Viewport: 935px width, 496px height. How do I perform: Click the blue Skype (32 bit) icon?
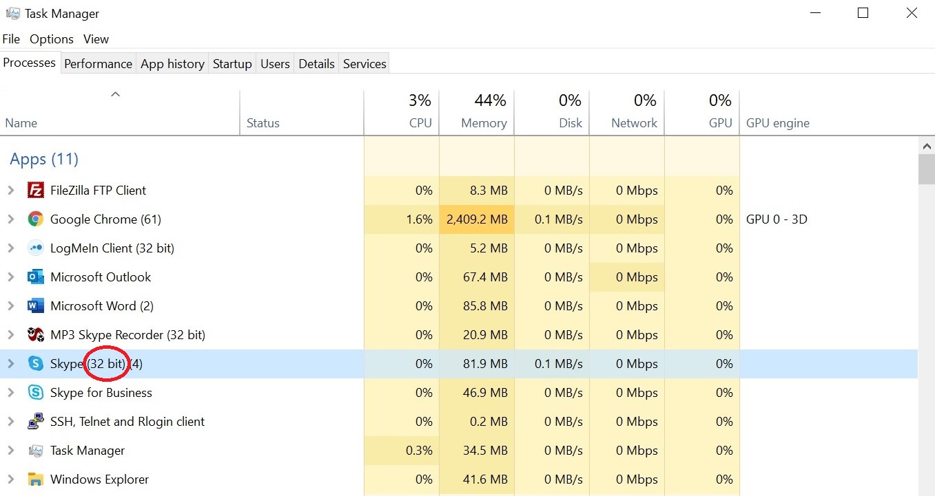(x=36, y=364)
